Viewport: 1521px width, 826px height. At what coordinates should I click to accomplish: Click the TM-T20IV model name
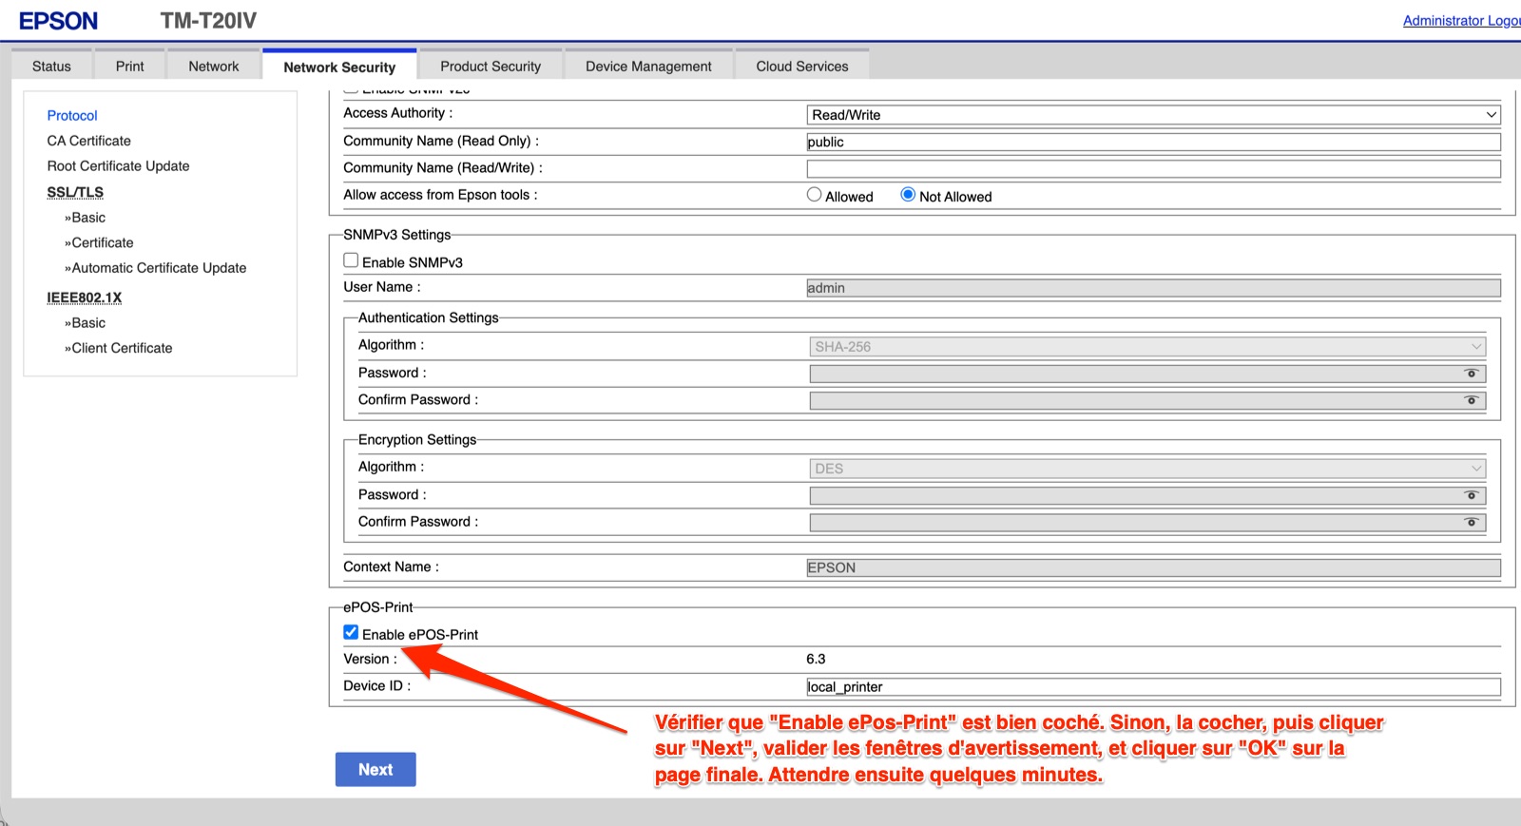pyautogui.click(x=208, y=21)
